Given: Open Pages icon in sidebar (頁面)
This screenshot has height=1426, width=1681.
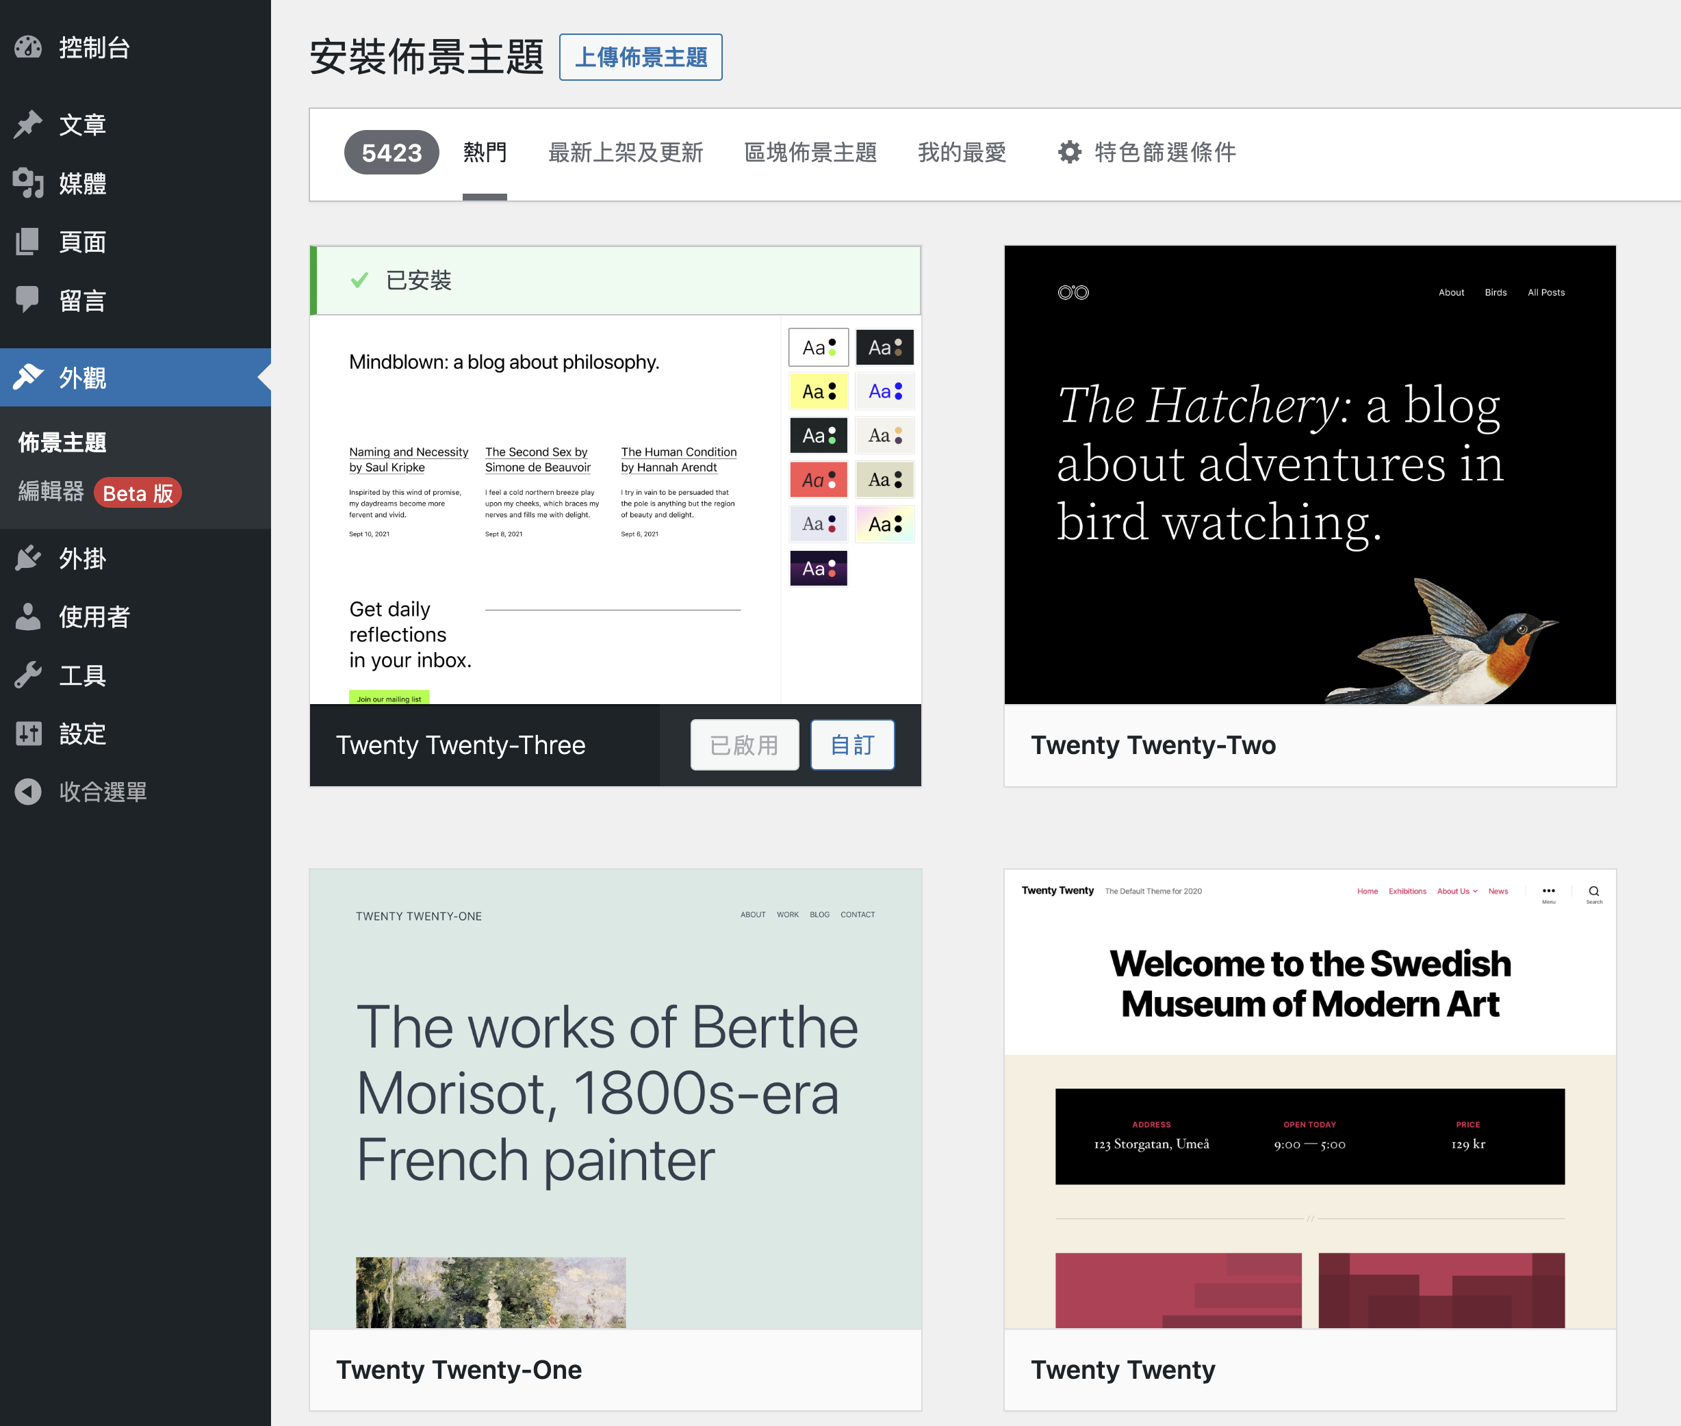Looking at the screenshot, I should [28, 242].
